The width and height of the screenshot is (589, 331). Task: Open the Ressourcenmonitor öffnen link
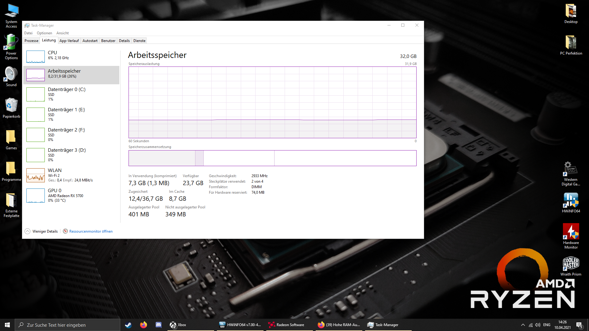click(91, 231)
